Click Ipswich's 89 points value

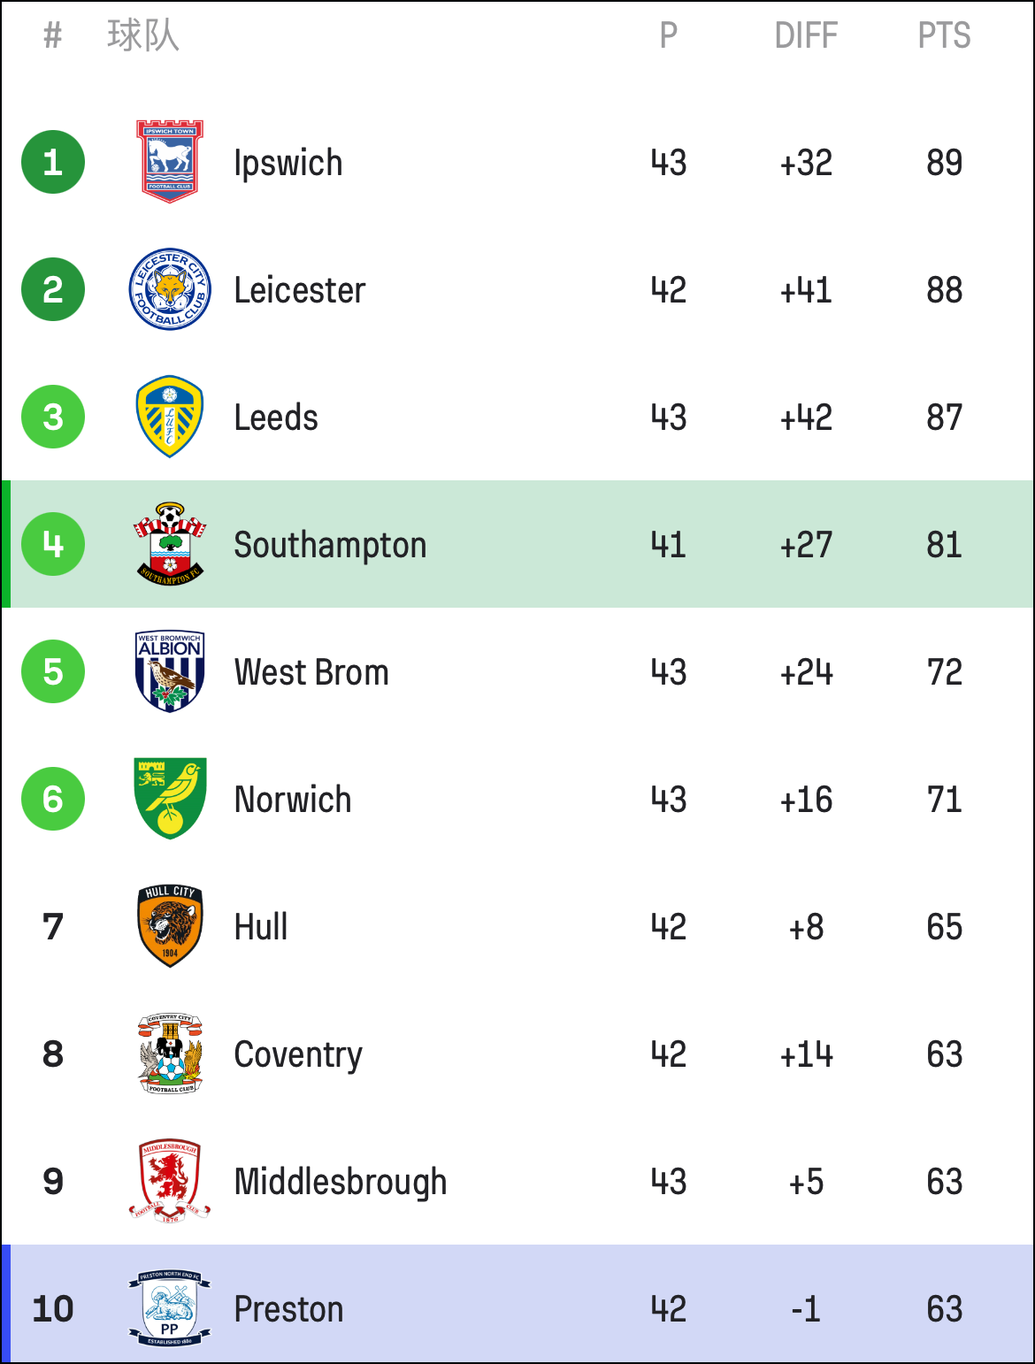point(945,163)
